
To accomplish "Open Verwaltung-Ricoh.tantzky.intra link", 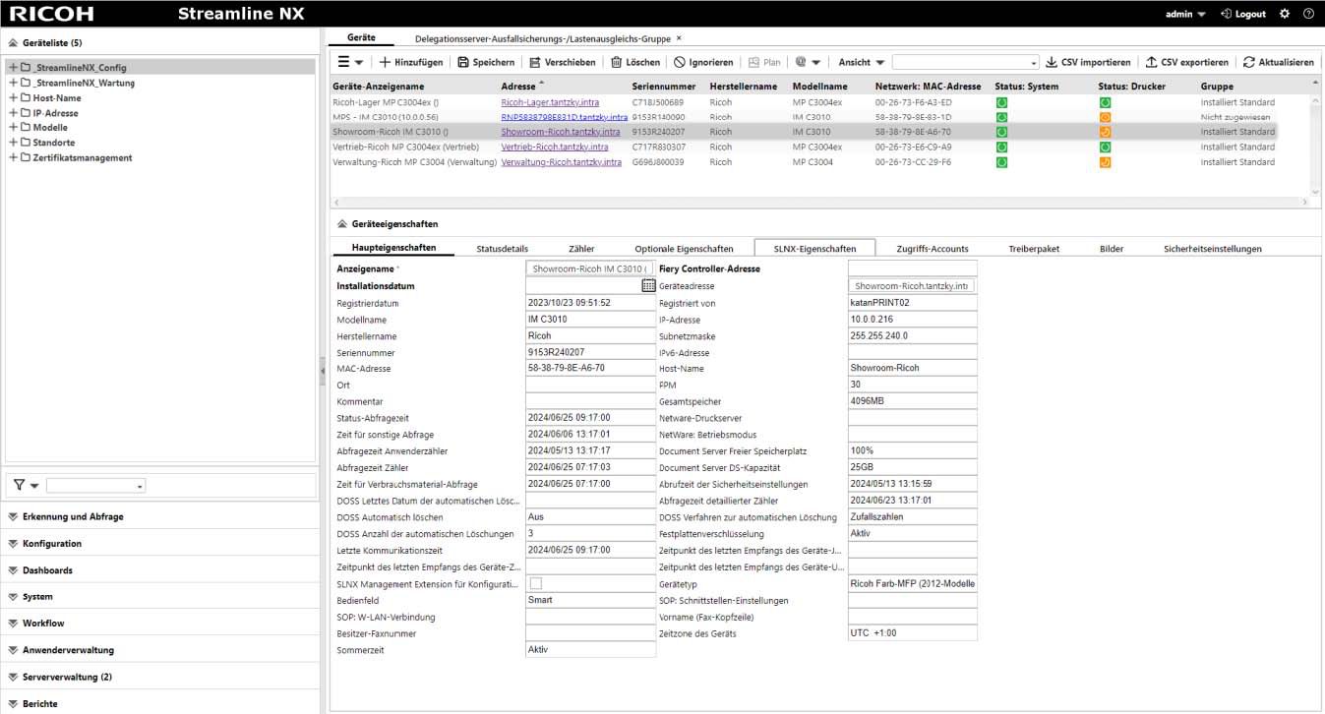I will [561, 162].
